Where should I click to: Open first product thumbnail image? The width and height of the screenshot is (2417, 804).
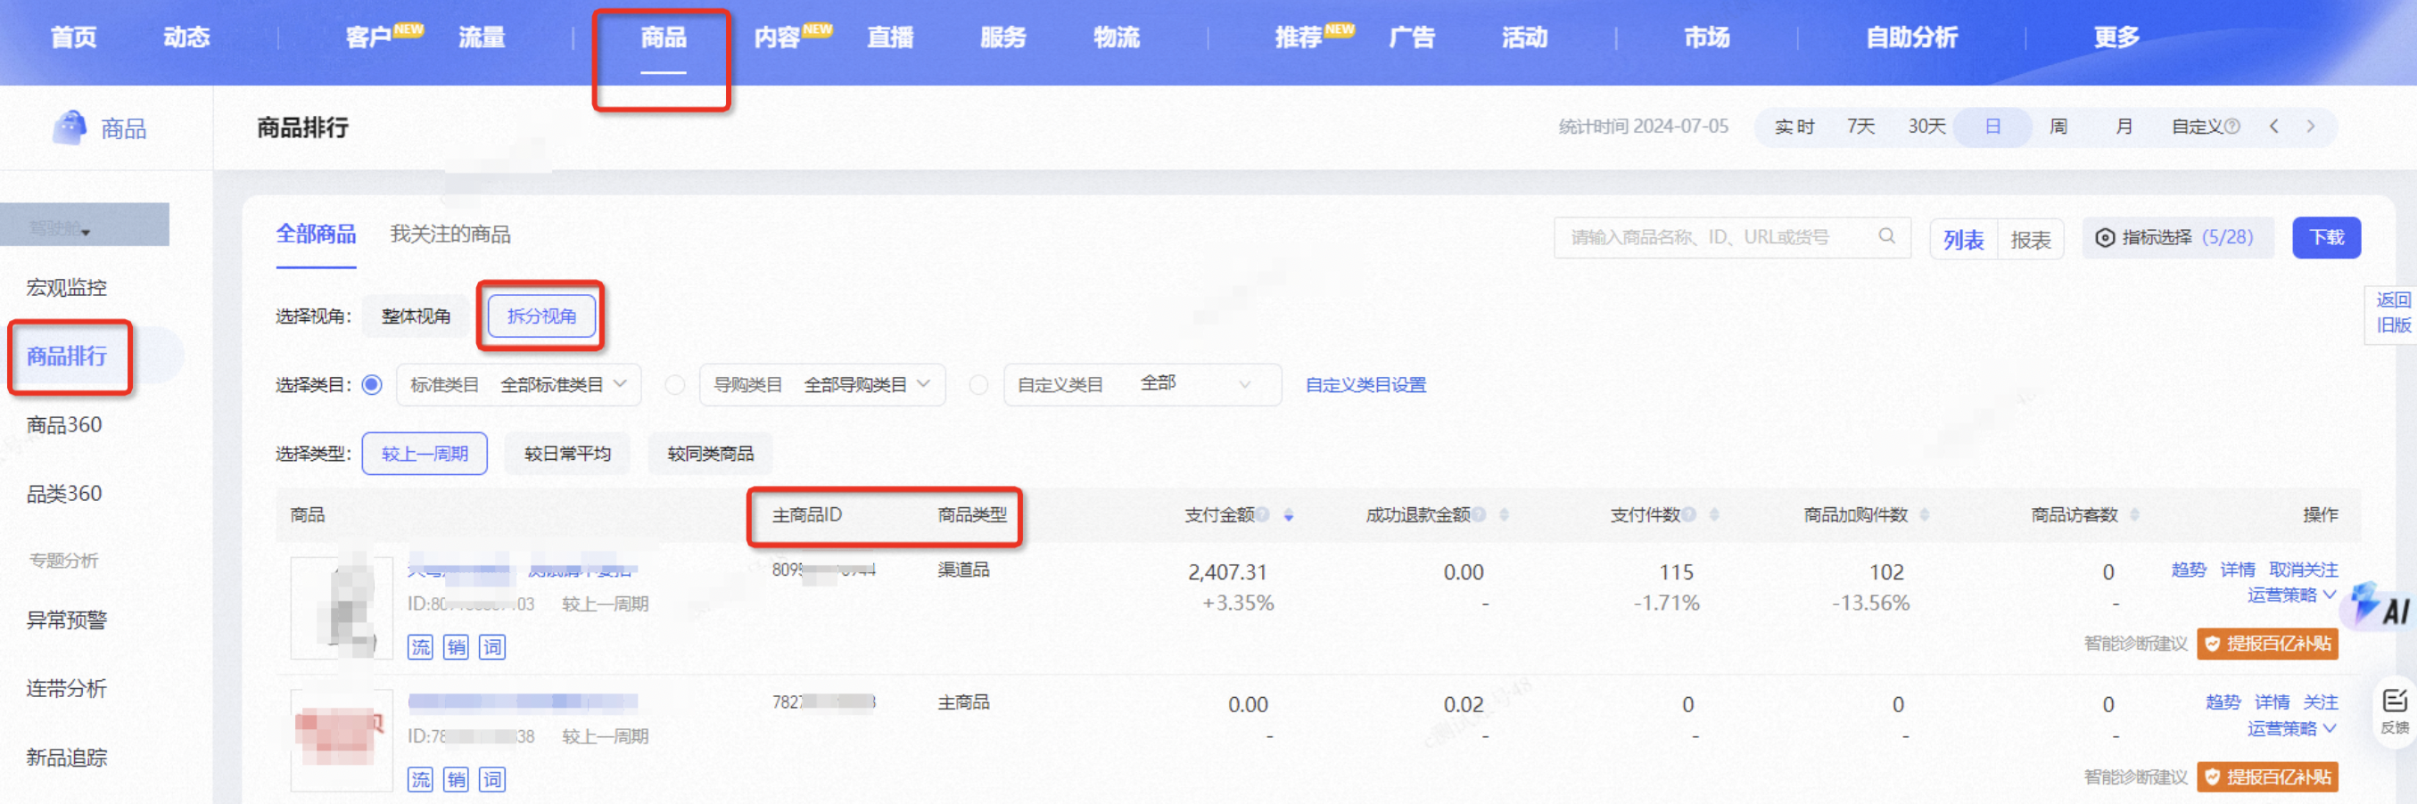(x=342, y=607)
